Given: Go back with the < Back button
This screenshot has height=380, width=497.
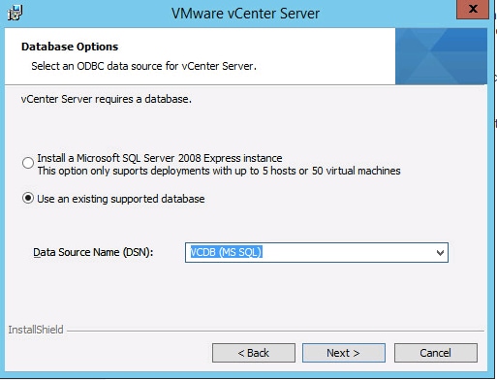Looking at the screenshot, I should point(254,353).
